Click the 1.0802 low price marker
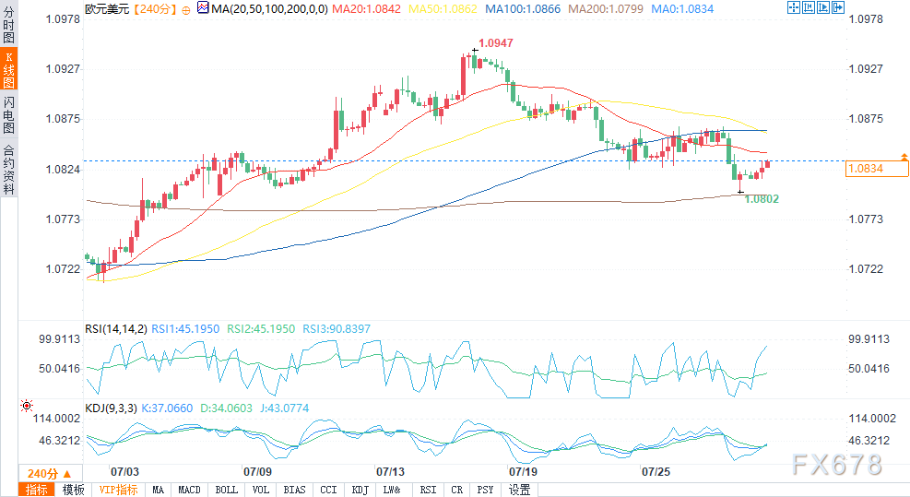Viewport: 910px width, 497px height. tap(762, 199)
